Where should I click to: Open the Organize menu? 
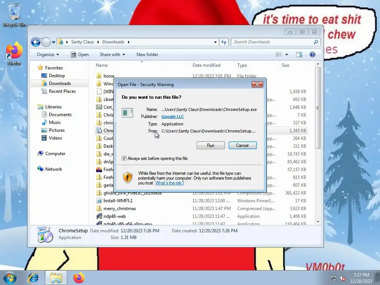48,55
